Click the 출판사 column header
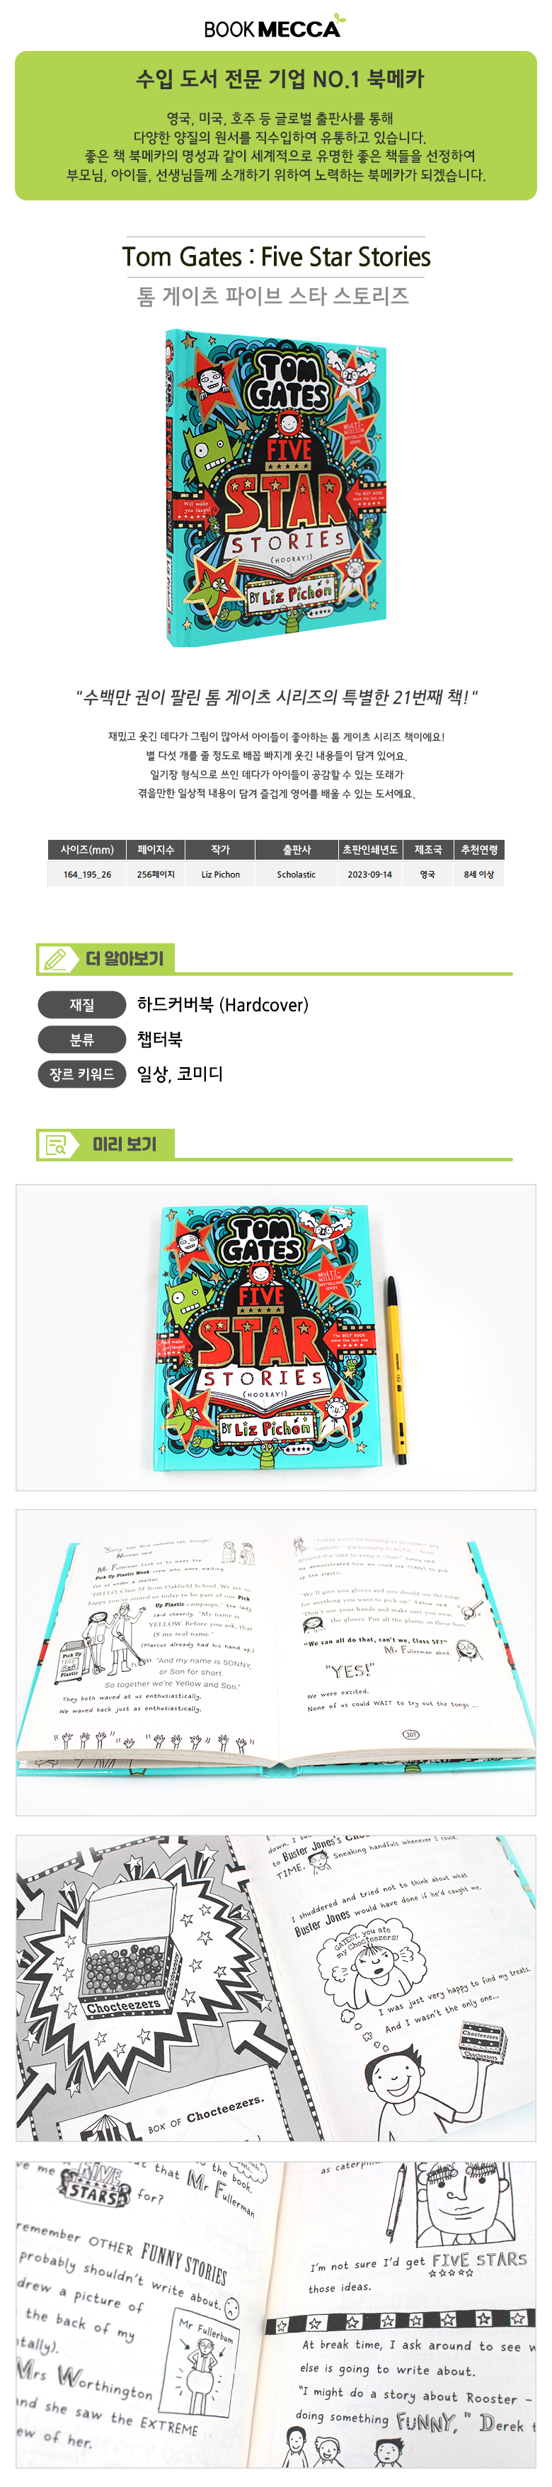The image size is (552, 2487). (297, 850)
